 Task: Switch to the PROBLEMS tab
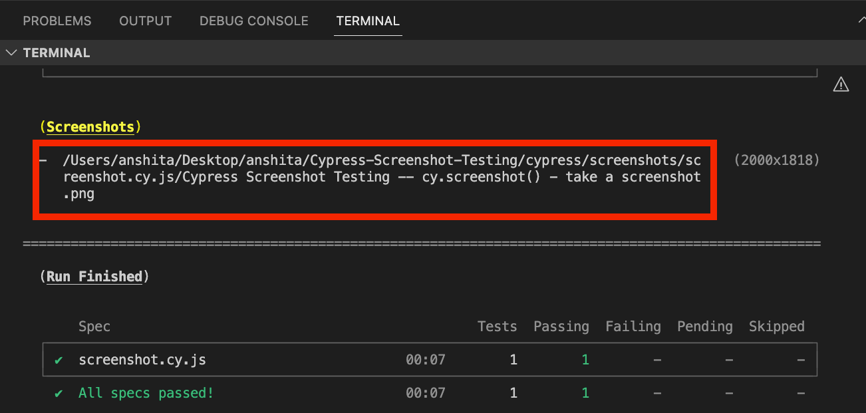coord(57,21)
